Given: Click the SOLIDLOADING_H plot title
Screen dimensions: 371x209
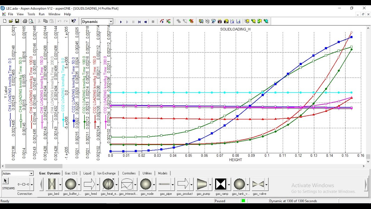Looking at the screenshot, I should (x=235, y=29).
